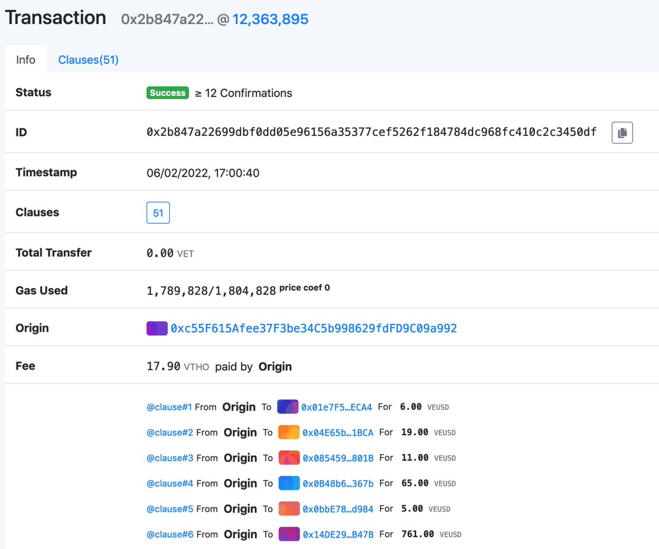
Task: Click the 761.00 VEUSD amount
Action: (x=431, y=534)
